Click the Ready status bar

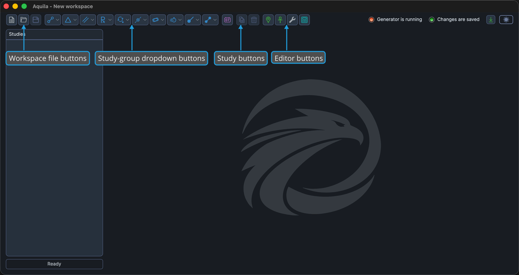coord(54,264)
